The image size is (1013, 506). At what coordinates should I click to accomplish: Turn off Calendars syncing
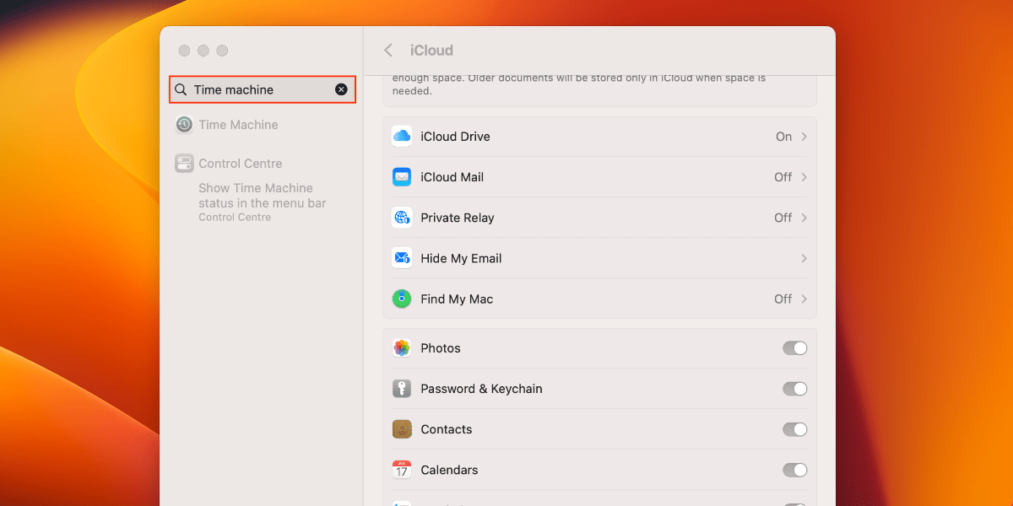coord(794,469)
